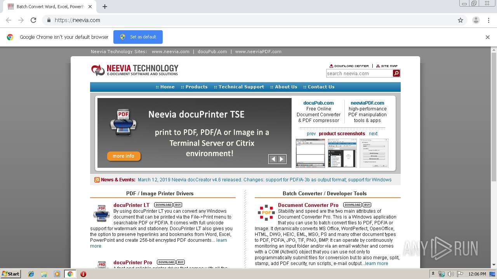Click prev under product screenshots
The height and width of the screenshot is (279, 497).
311,134
